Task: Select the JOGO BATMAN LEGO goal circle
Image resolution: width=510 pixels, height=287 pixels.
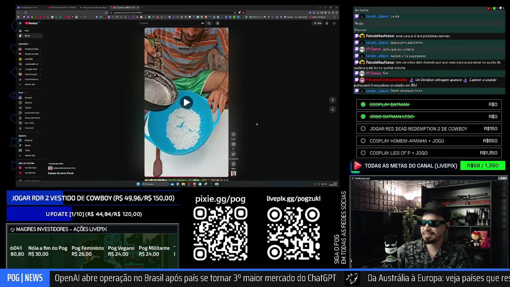Action: (363, 116)
